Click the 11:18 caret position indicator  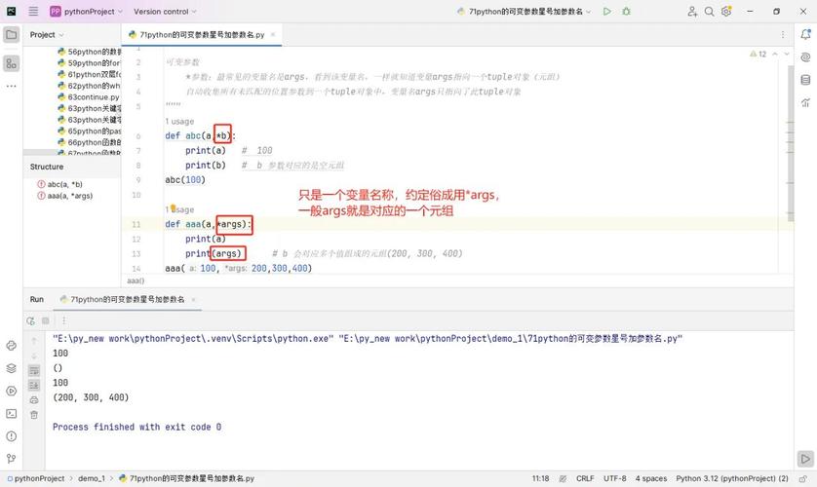tap(540, 478)
